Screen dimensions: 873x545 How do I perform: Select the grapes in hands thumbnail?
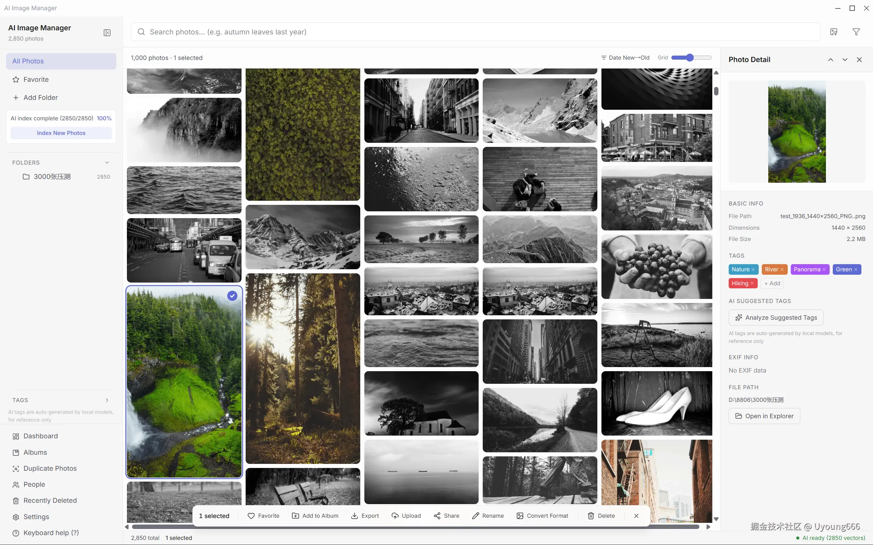pos(657,267)
